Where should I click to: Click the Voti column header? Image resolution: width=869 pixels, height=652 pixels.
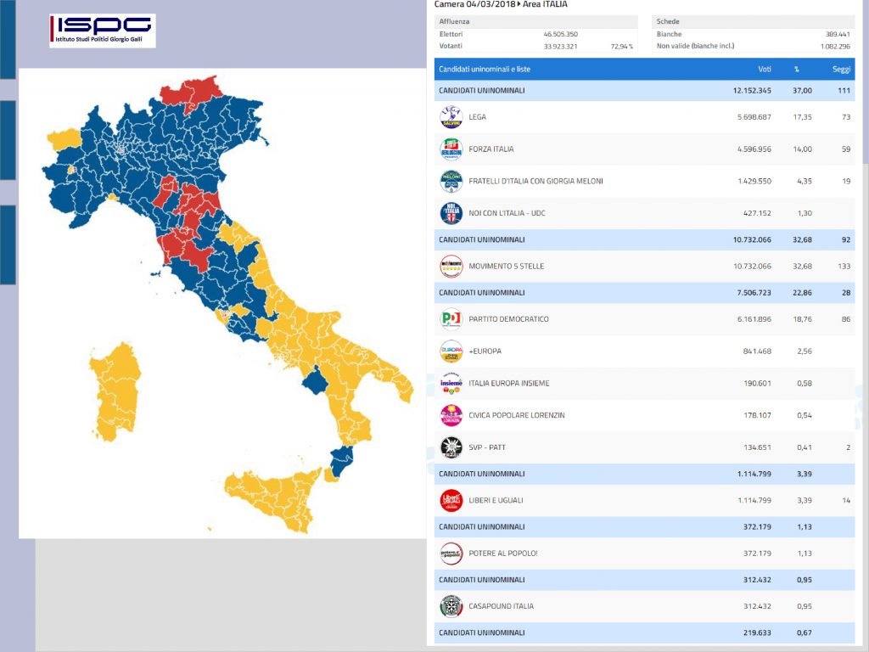point(764,69)
